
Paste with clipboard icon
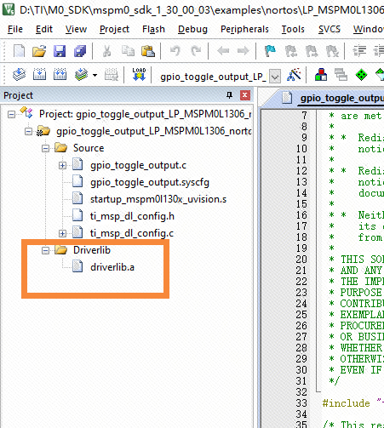(148, 51)
